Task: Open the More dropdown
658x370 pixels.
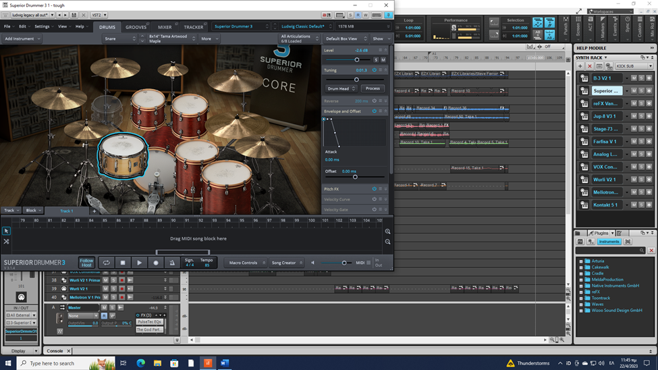Action: 209,38
